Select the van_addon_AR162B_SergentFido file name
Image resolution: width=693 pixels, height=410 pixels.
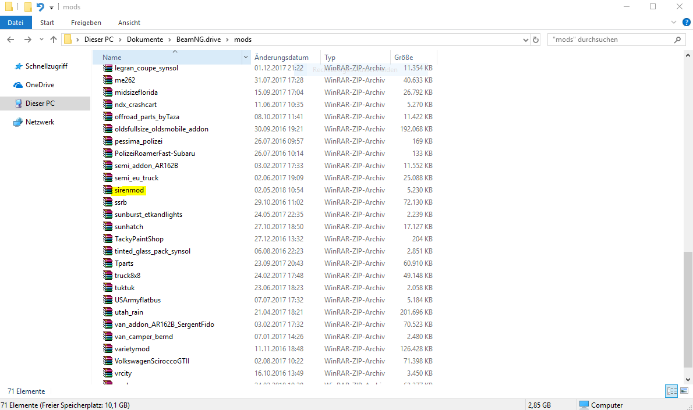164,325
